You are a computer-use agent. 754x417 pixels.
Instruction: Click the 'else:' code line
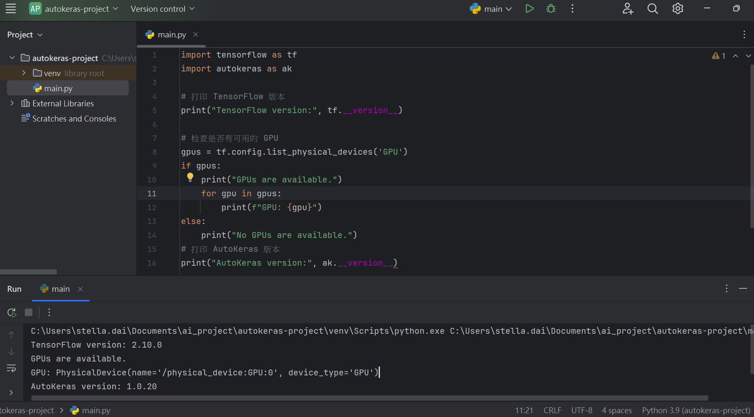(x=193, y=221)
